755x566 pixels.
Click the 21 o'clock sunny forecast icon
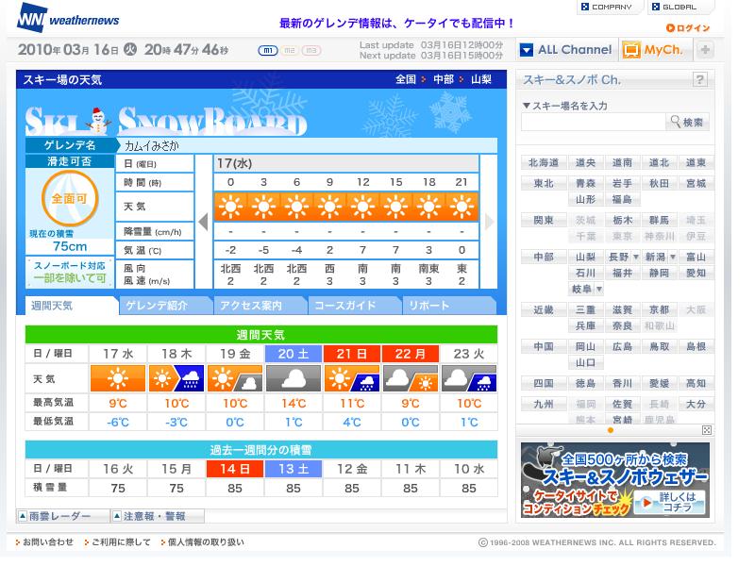[x=461, y=207]
